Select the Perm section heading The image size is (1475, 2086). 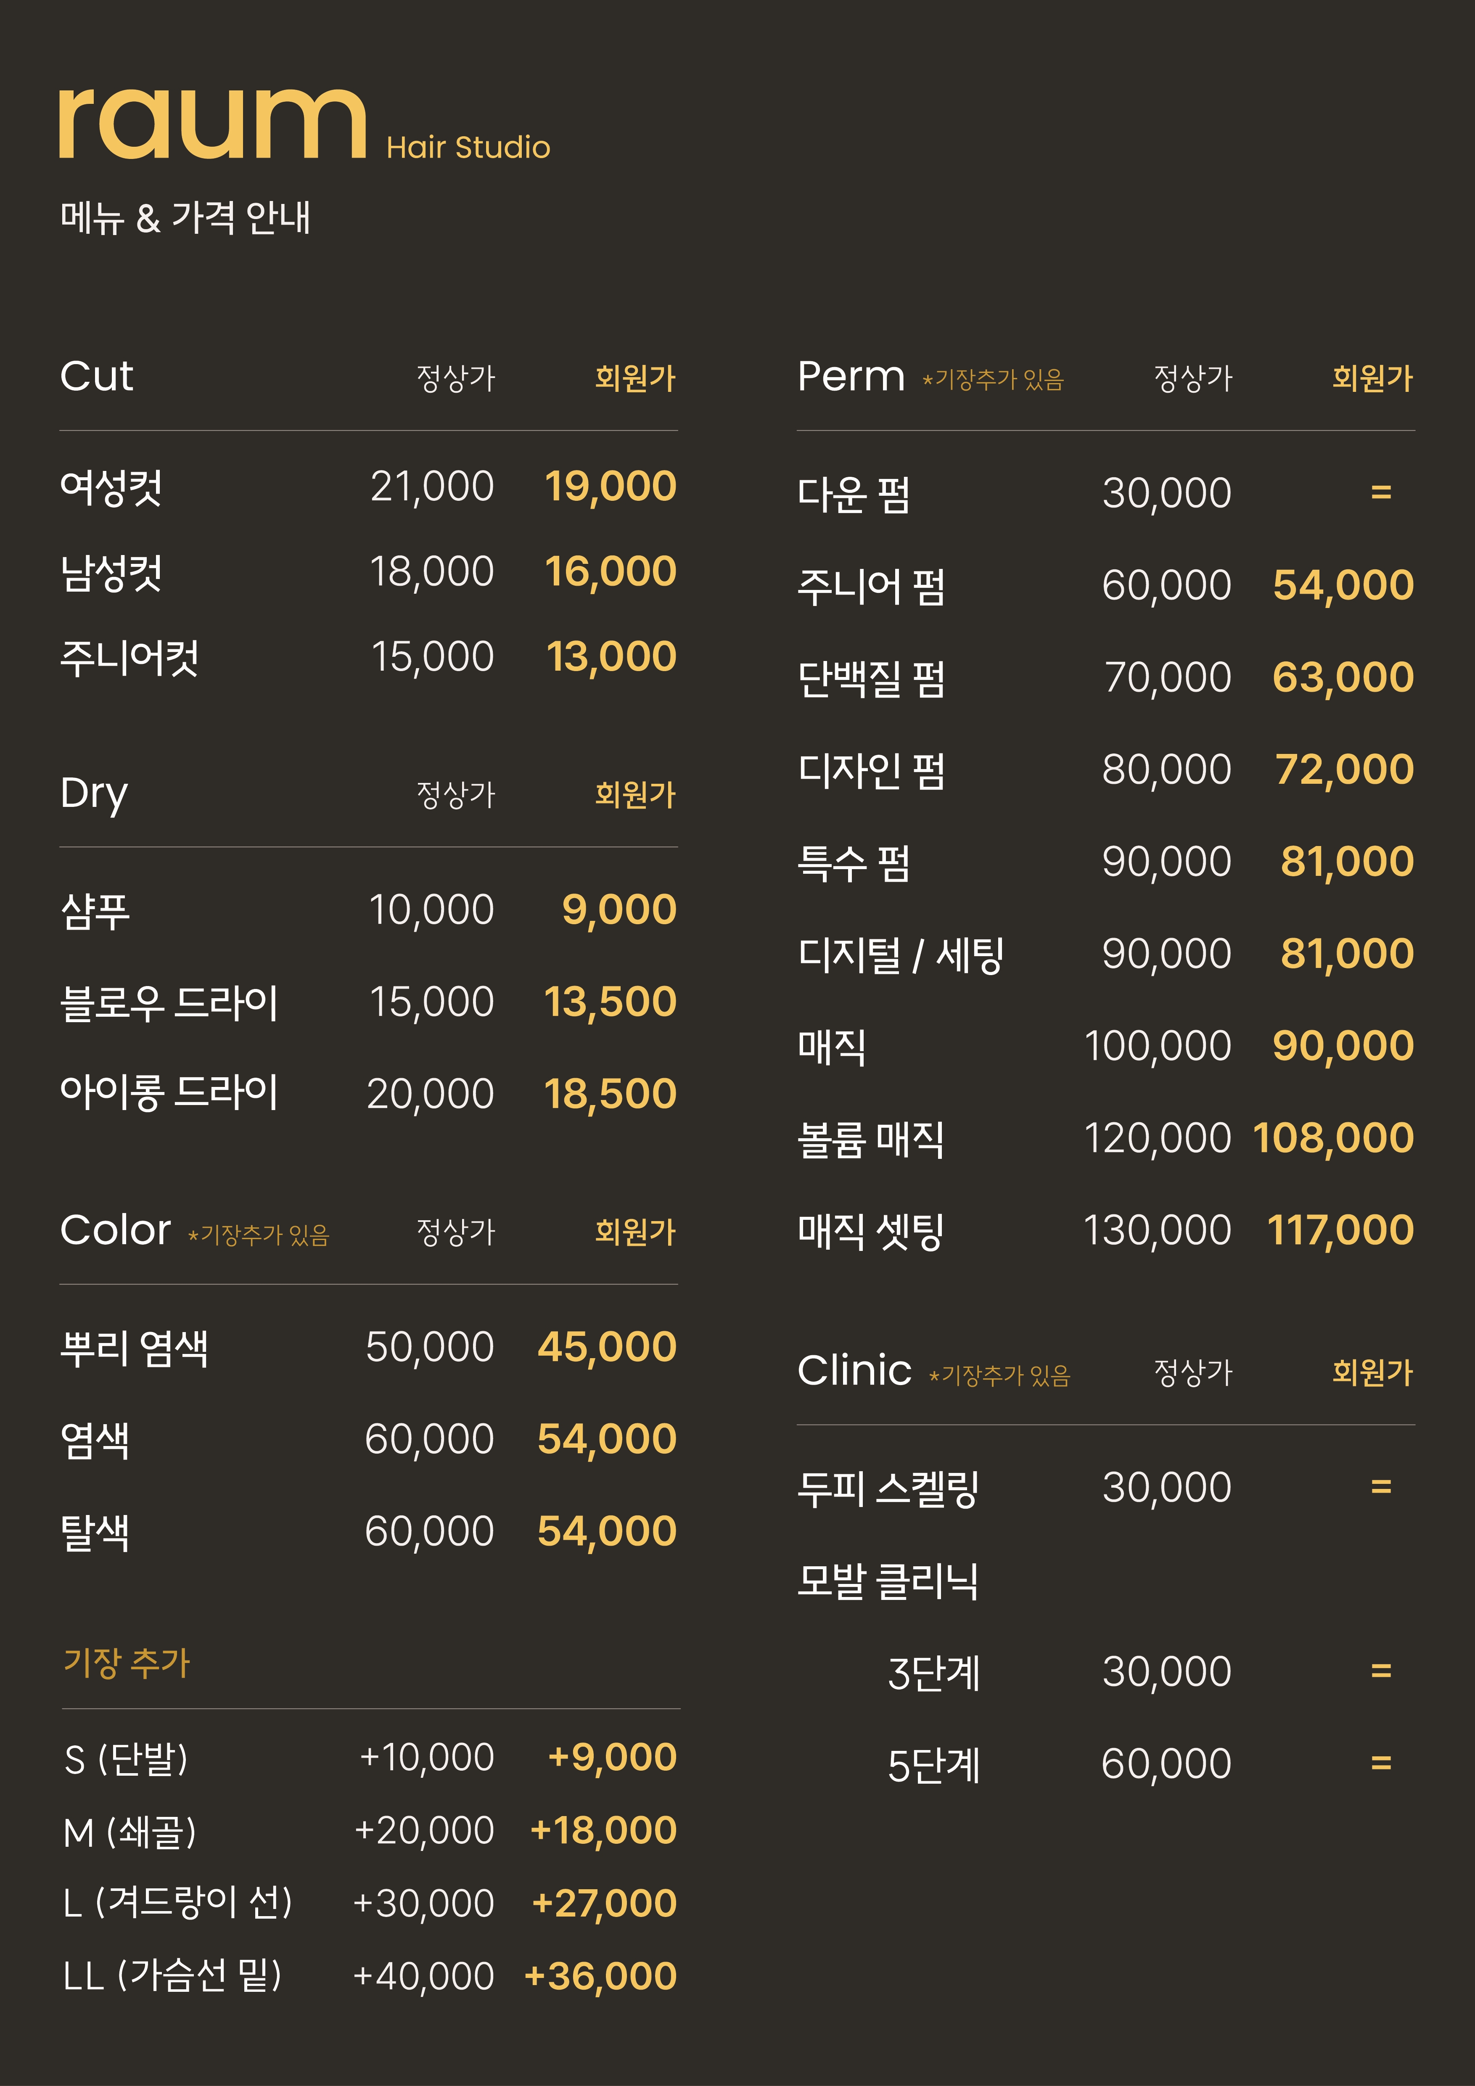click(x=851, y=376)
